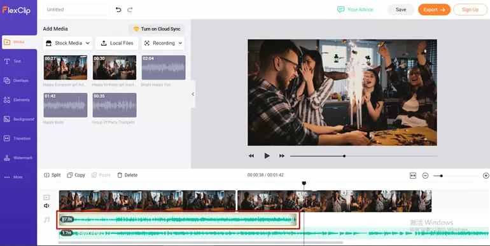Image resolution: width=490 pixels, height=246 pixels.
Task: Click the Split tool
Action: [52, 175]
